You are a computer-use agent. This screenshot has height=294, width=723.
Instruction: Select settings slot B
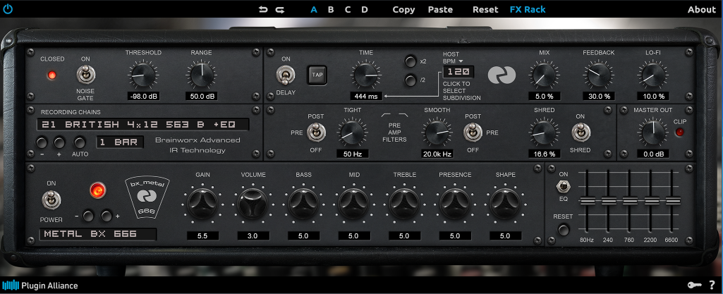click(x=331, y=9)
